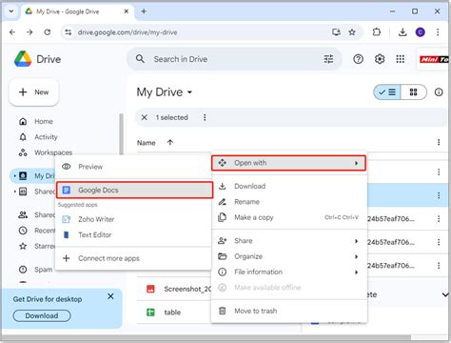Bookmark this page with the star
This screenshot has height=343, width=451.
(352, 32)
